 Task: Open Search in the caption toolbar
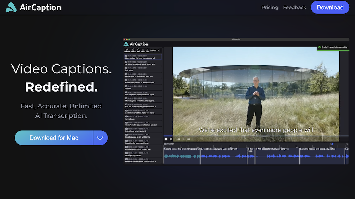138,50
